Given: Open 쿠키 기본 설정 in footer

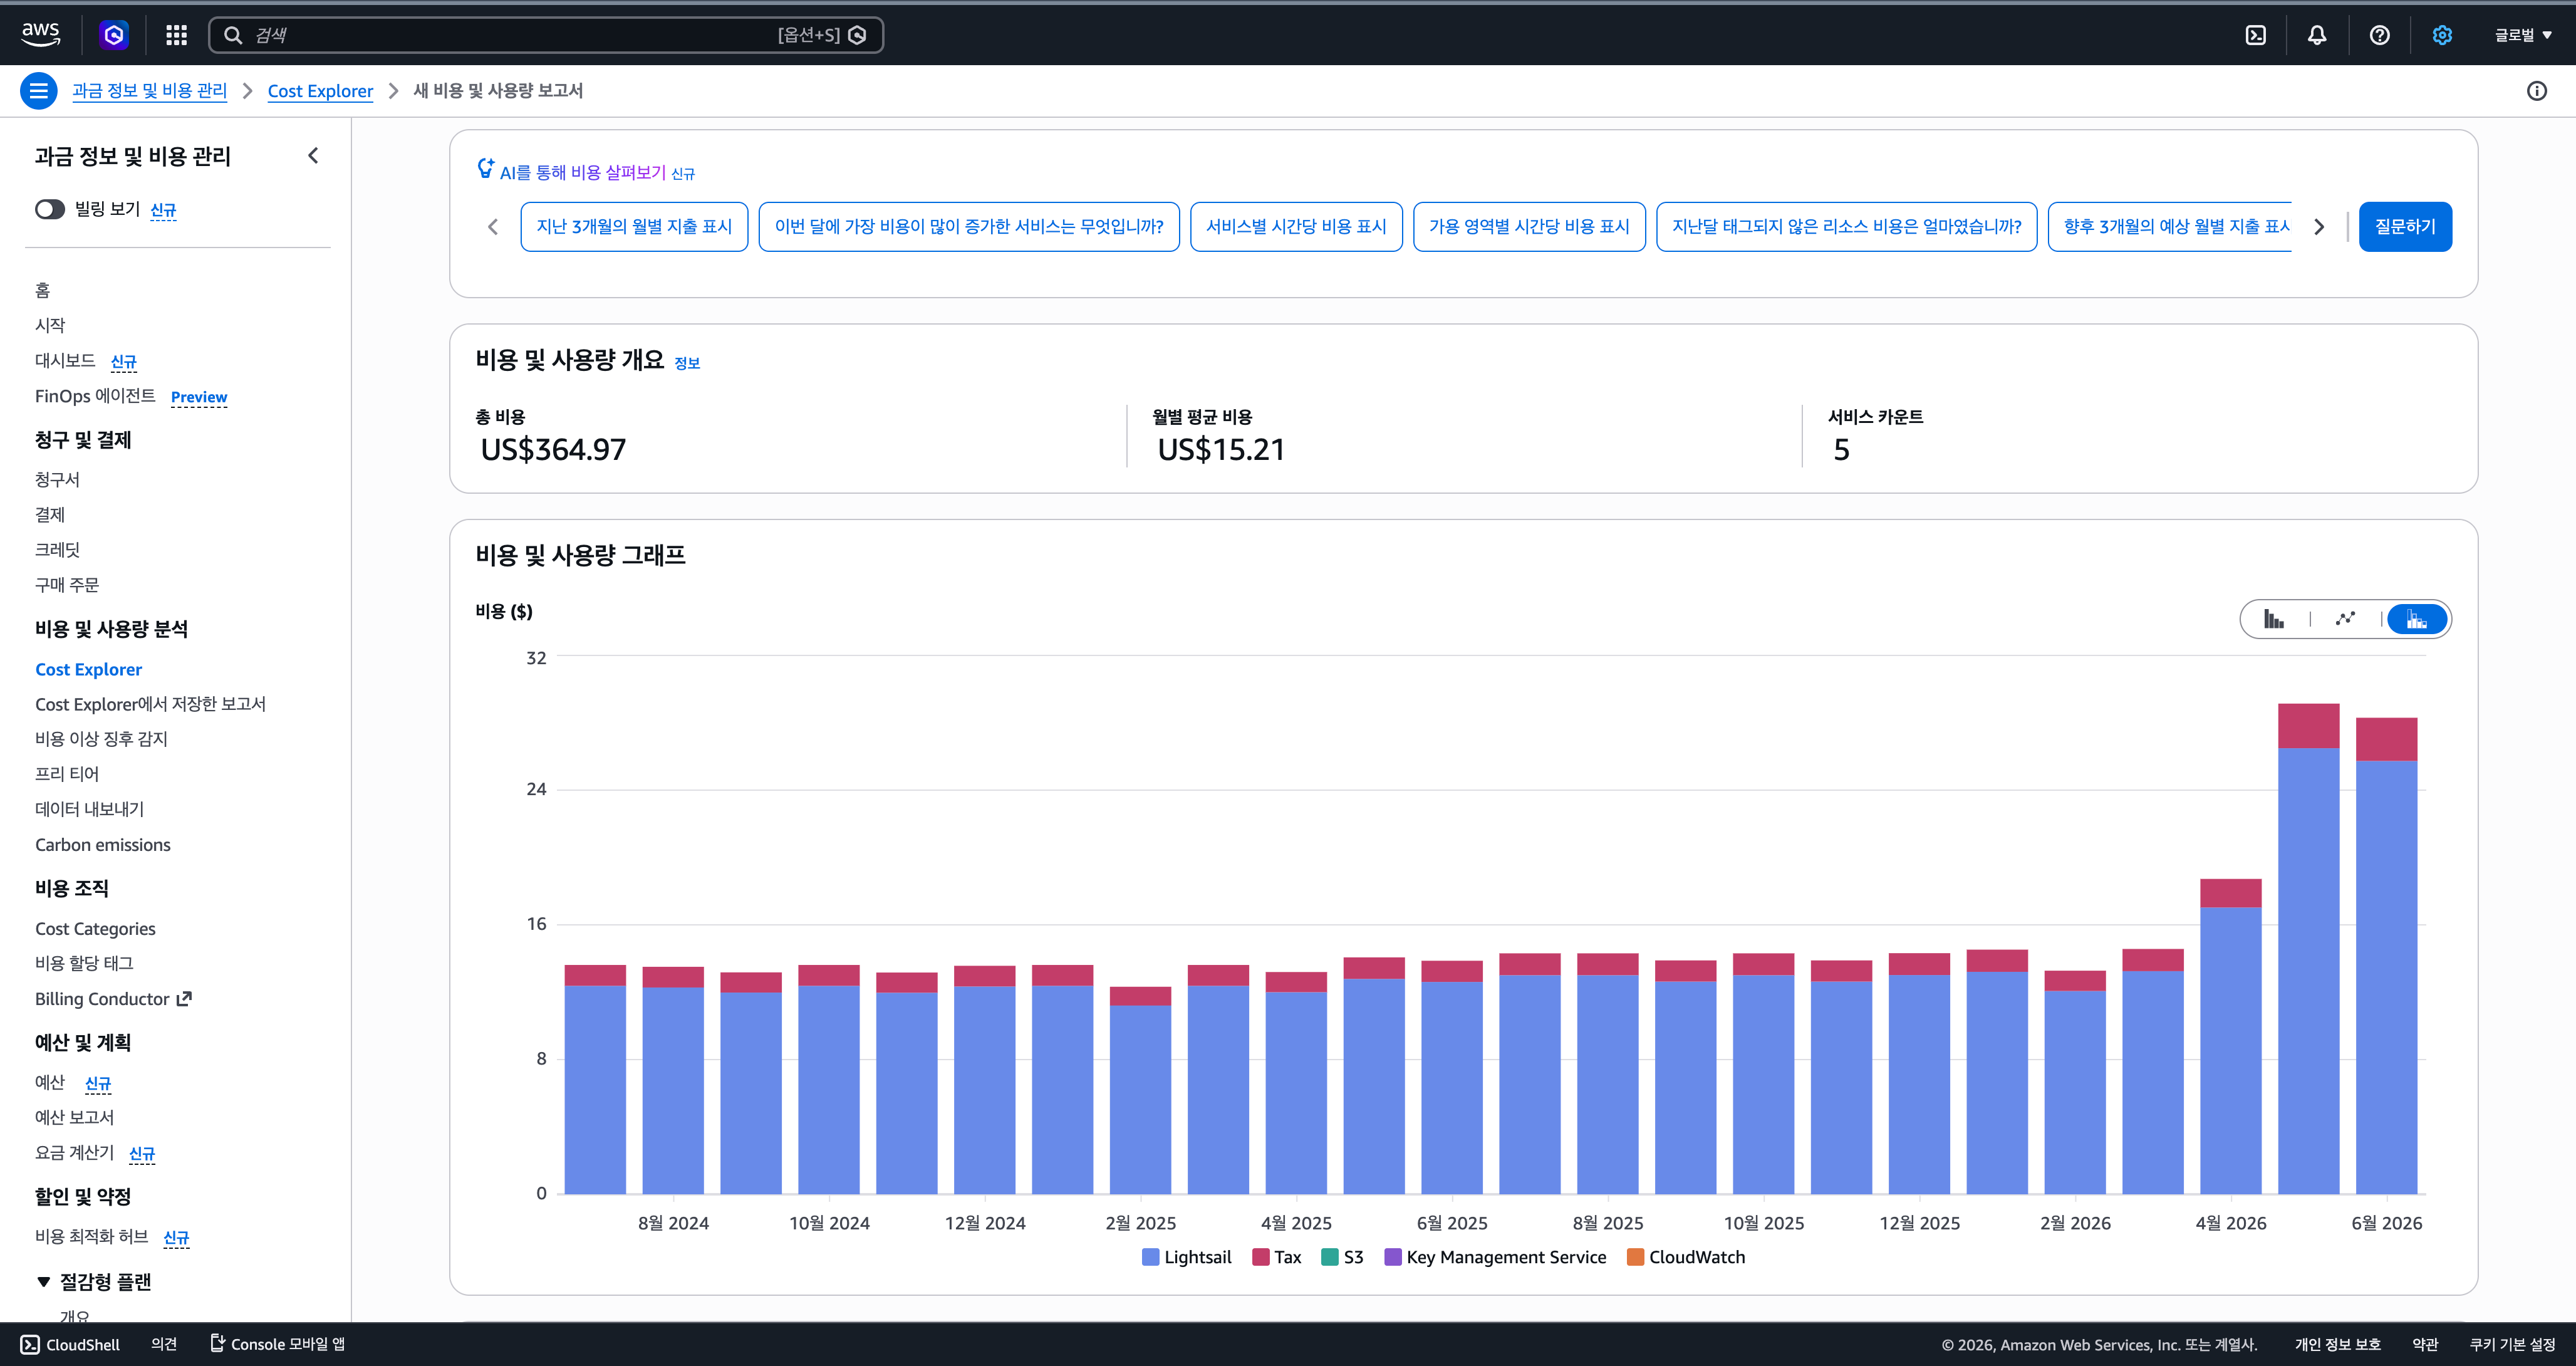Looking at the screenshot, I should point(2512,1344).
